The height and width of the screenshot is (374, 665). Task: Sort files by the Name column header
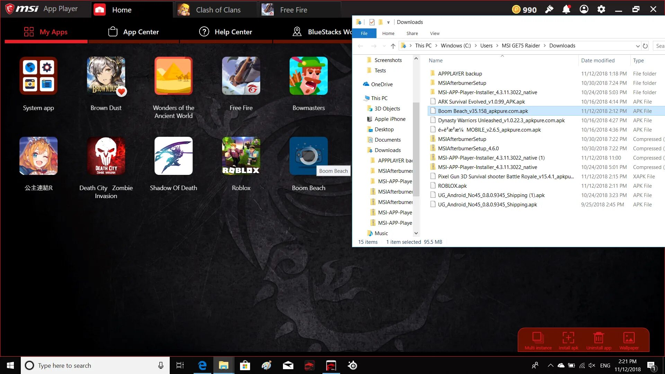tap(436, 61)
